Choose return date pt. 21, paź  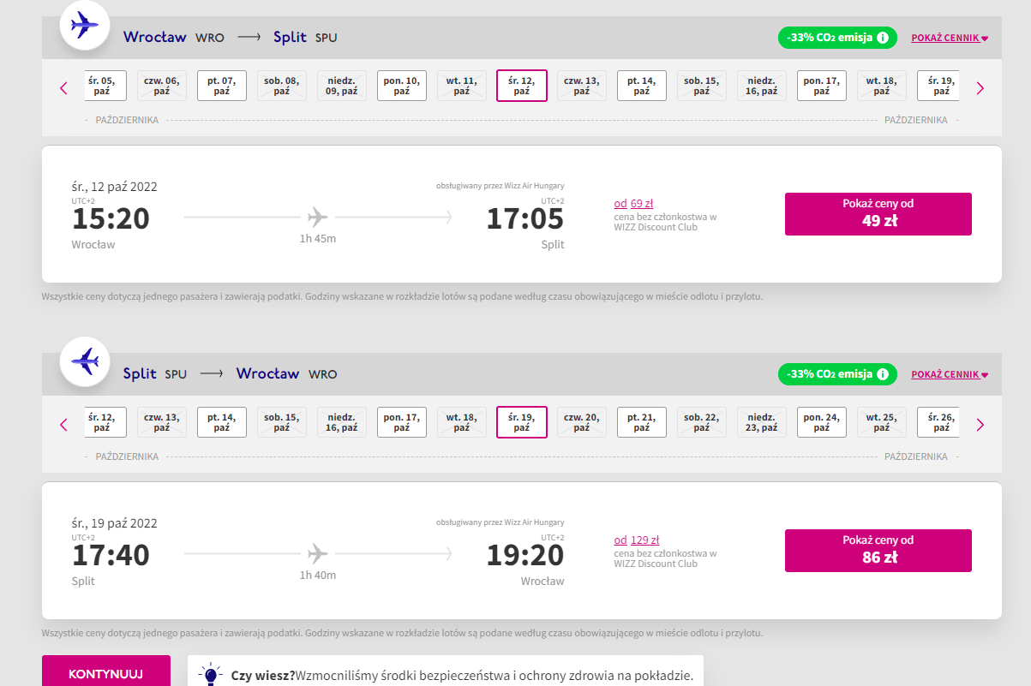[x=642, y=422]
